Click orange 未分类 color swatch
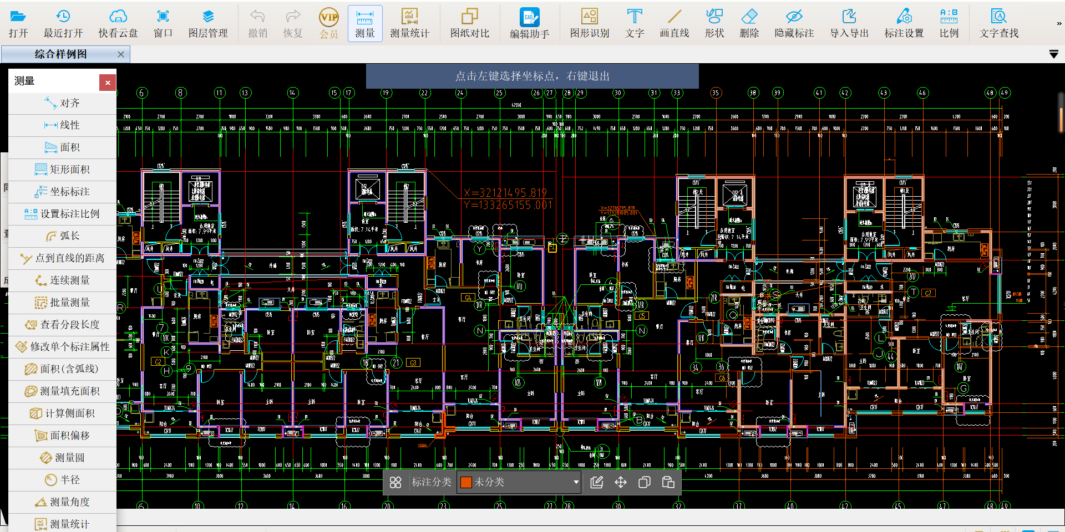 click(x=466, y=483)
